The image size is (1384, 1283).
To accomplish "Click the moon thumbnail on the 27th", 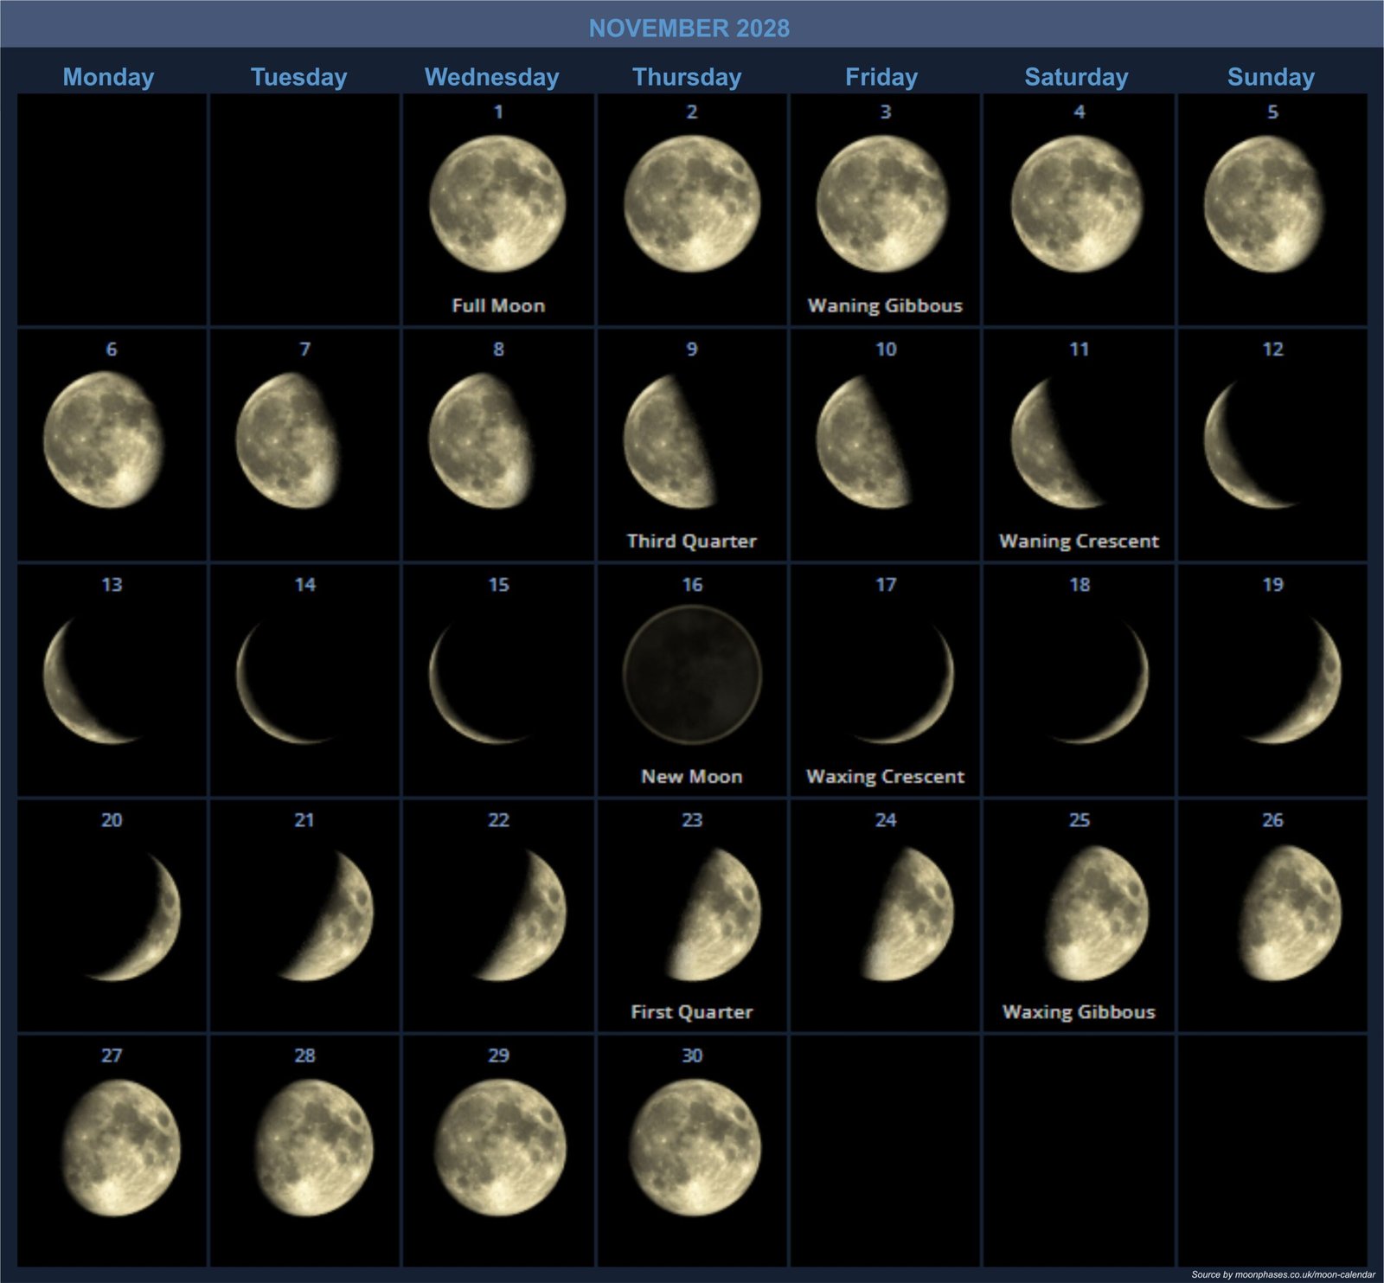I will pyautogui.click(x=121, y=1147).
